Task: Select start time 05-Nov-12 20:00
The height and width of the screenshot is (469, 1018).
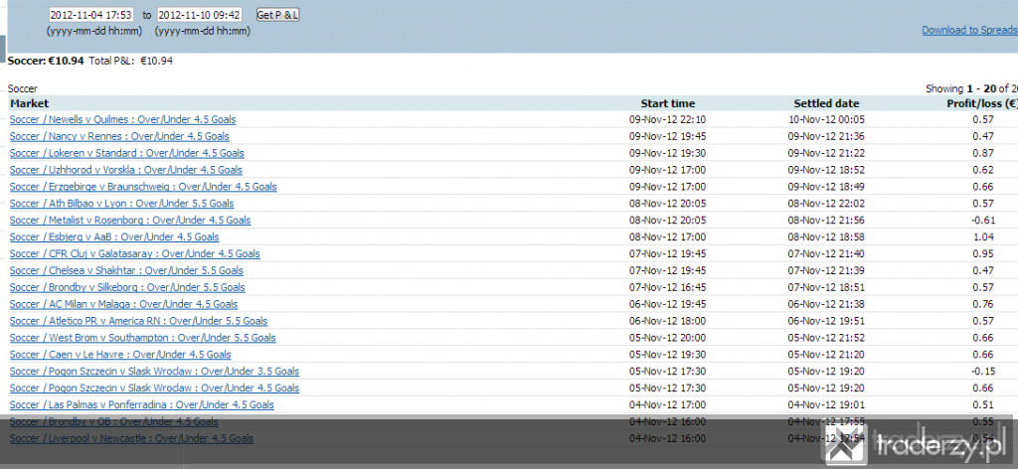Action: [x=667, y=339]
